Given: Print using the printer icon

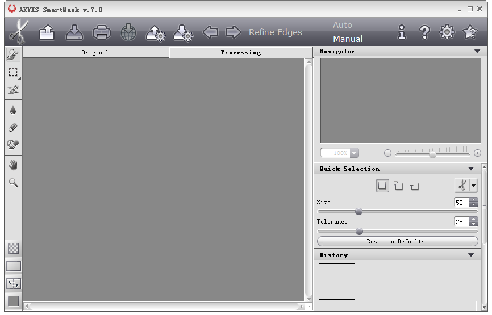Looking at the screenshot, I should pos(101,32).
